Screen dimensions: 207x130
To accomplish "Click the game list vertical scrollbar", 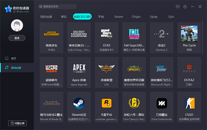I will 203,37.
